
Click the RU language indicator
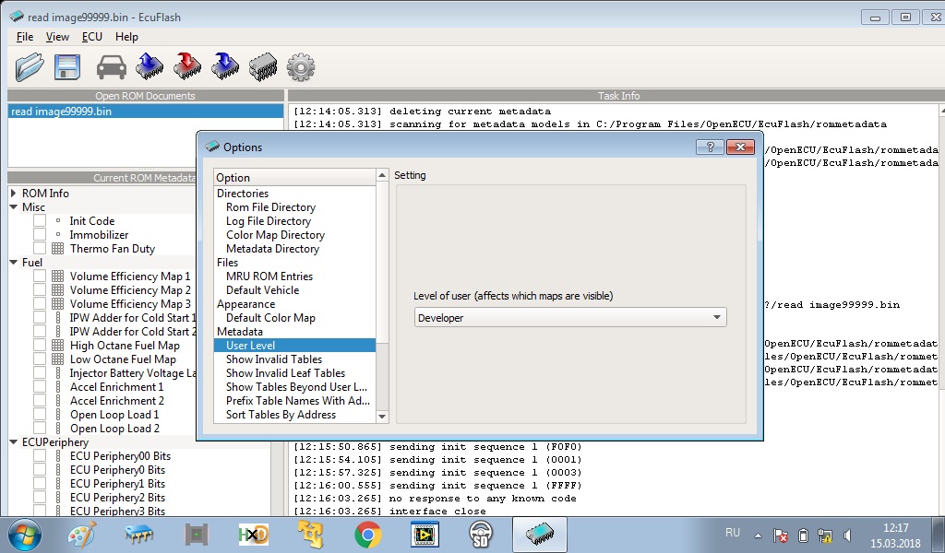point(732,533)
